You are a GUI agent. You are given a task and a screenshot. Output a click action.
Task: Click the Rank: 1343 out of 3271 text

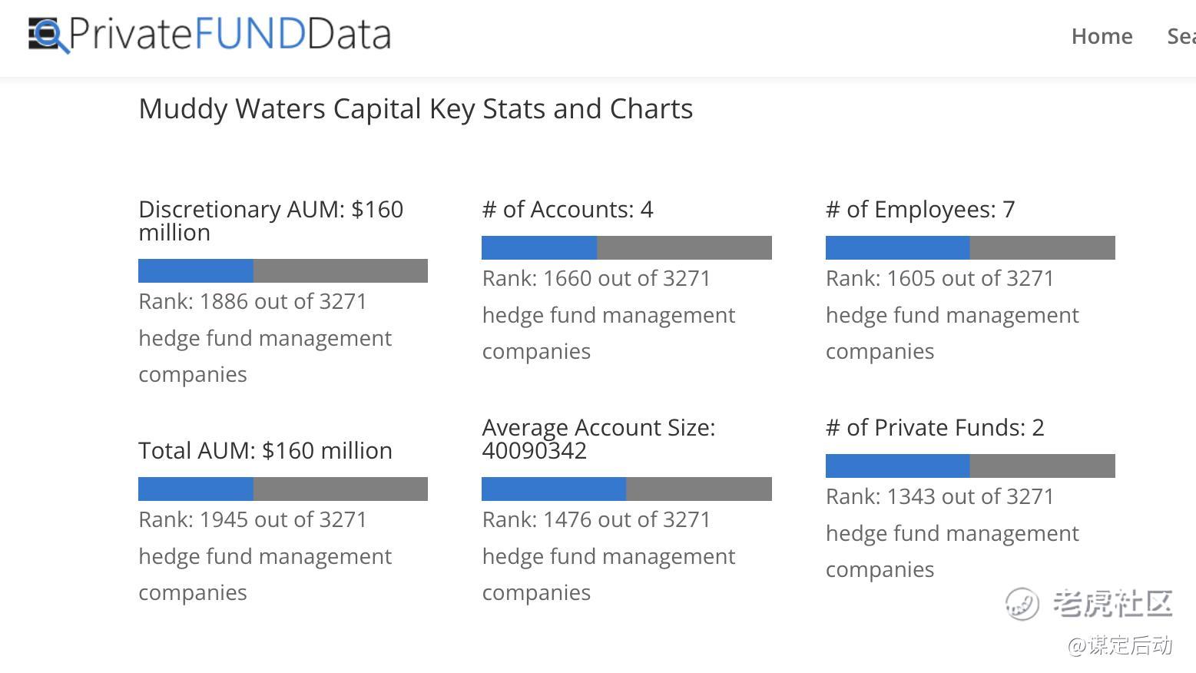tap(939, 496)
